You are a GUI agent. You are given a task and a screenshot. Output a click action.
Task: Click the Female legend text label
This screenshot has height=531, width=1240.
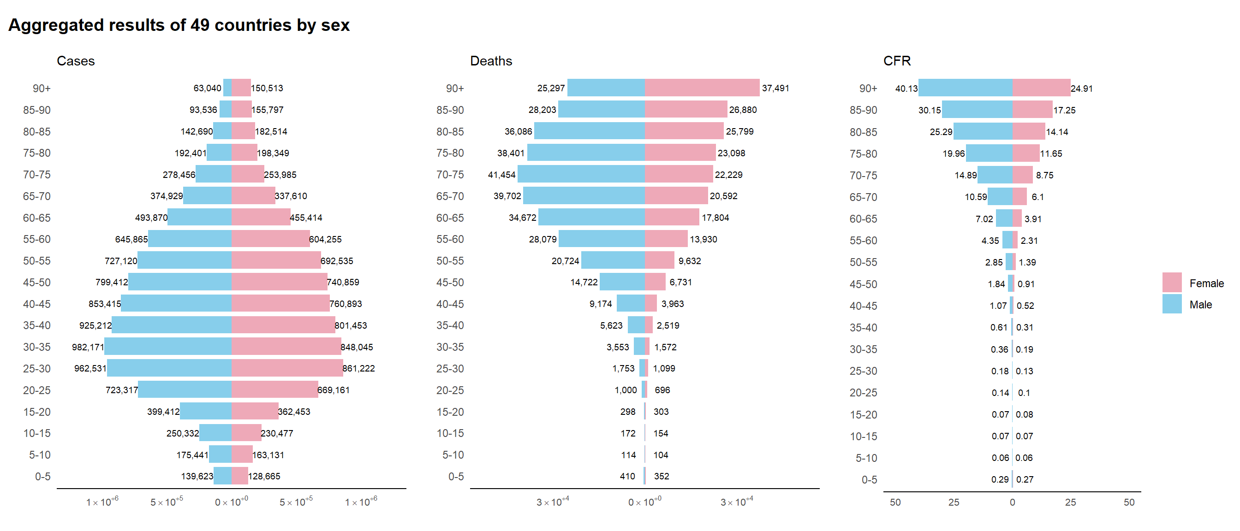(1206, 283)
